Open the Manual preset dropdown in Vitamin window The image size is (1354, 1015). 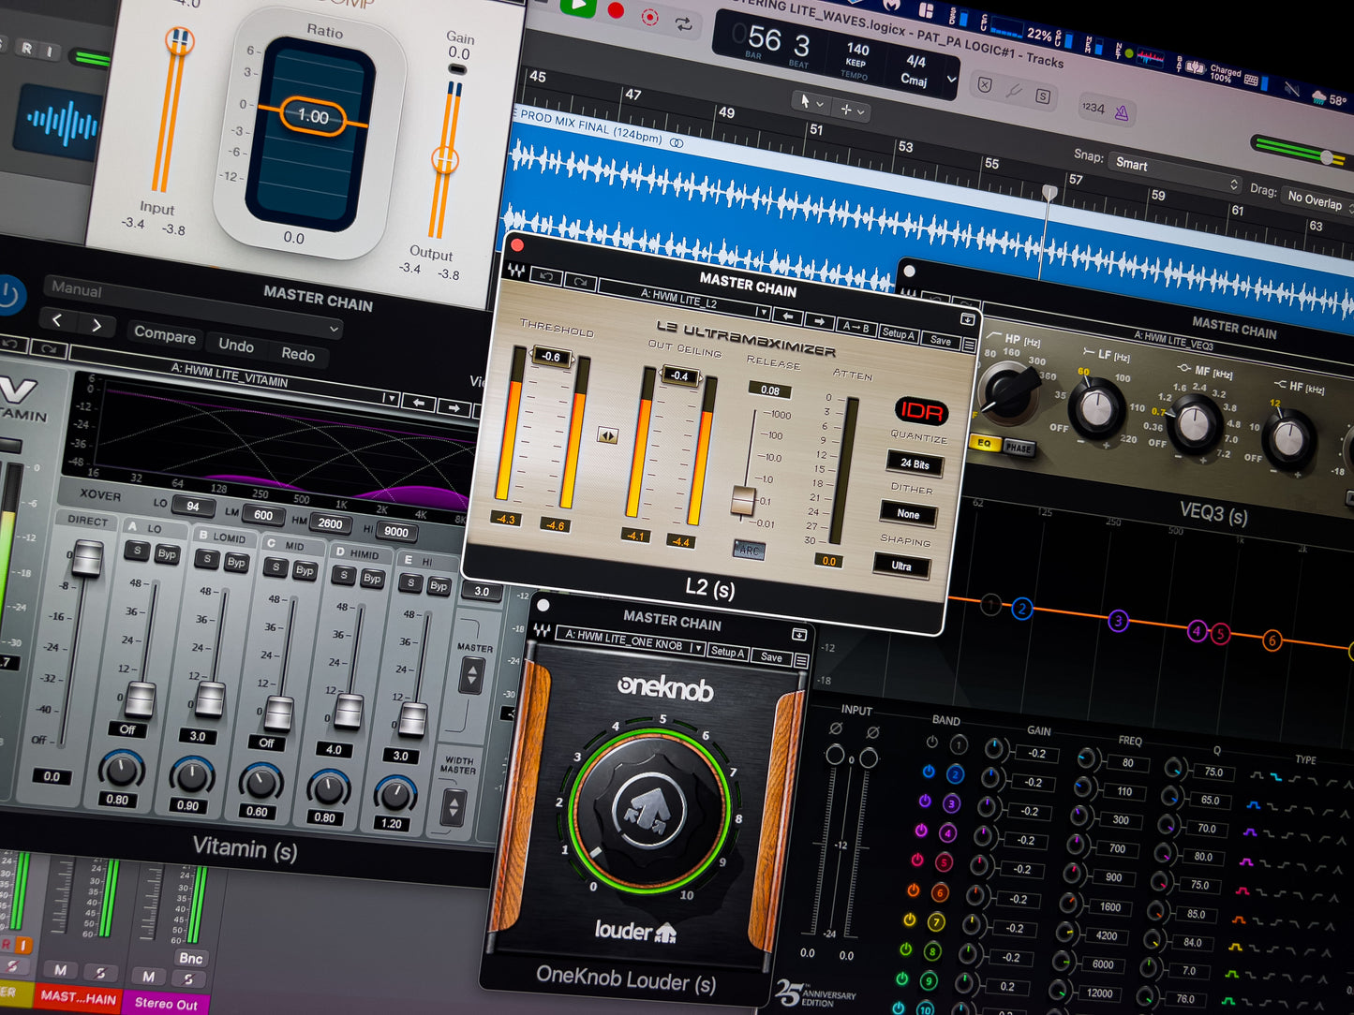coord(192,309)
